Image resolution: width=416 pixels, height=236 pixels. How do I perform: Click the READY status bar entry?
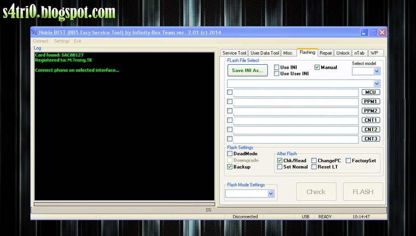[x=325, y=217]
